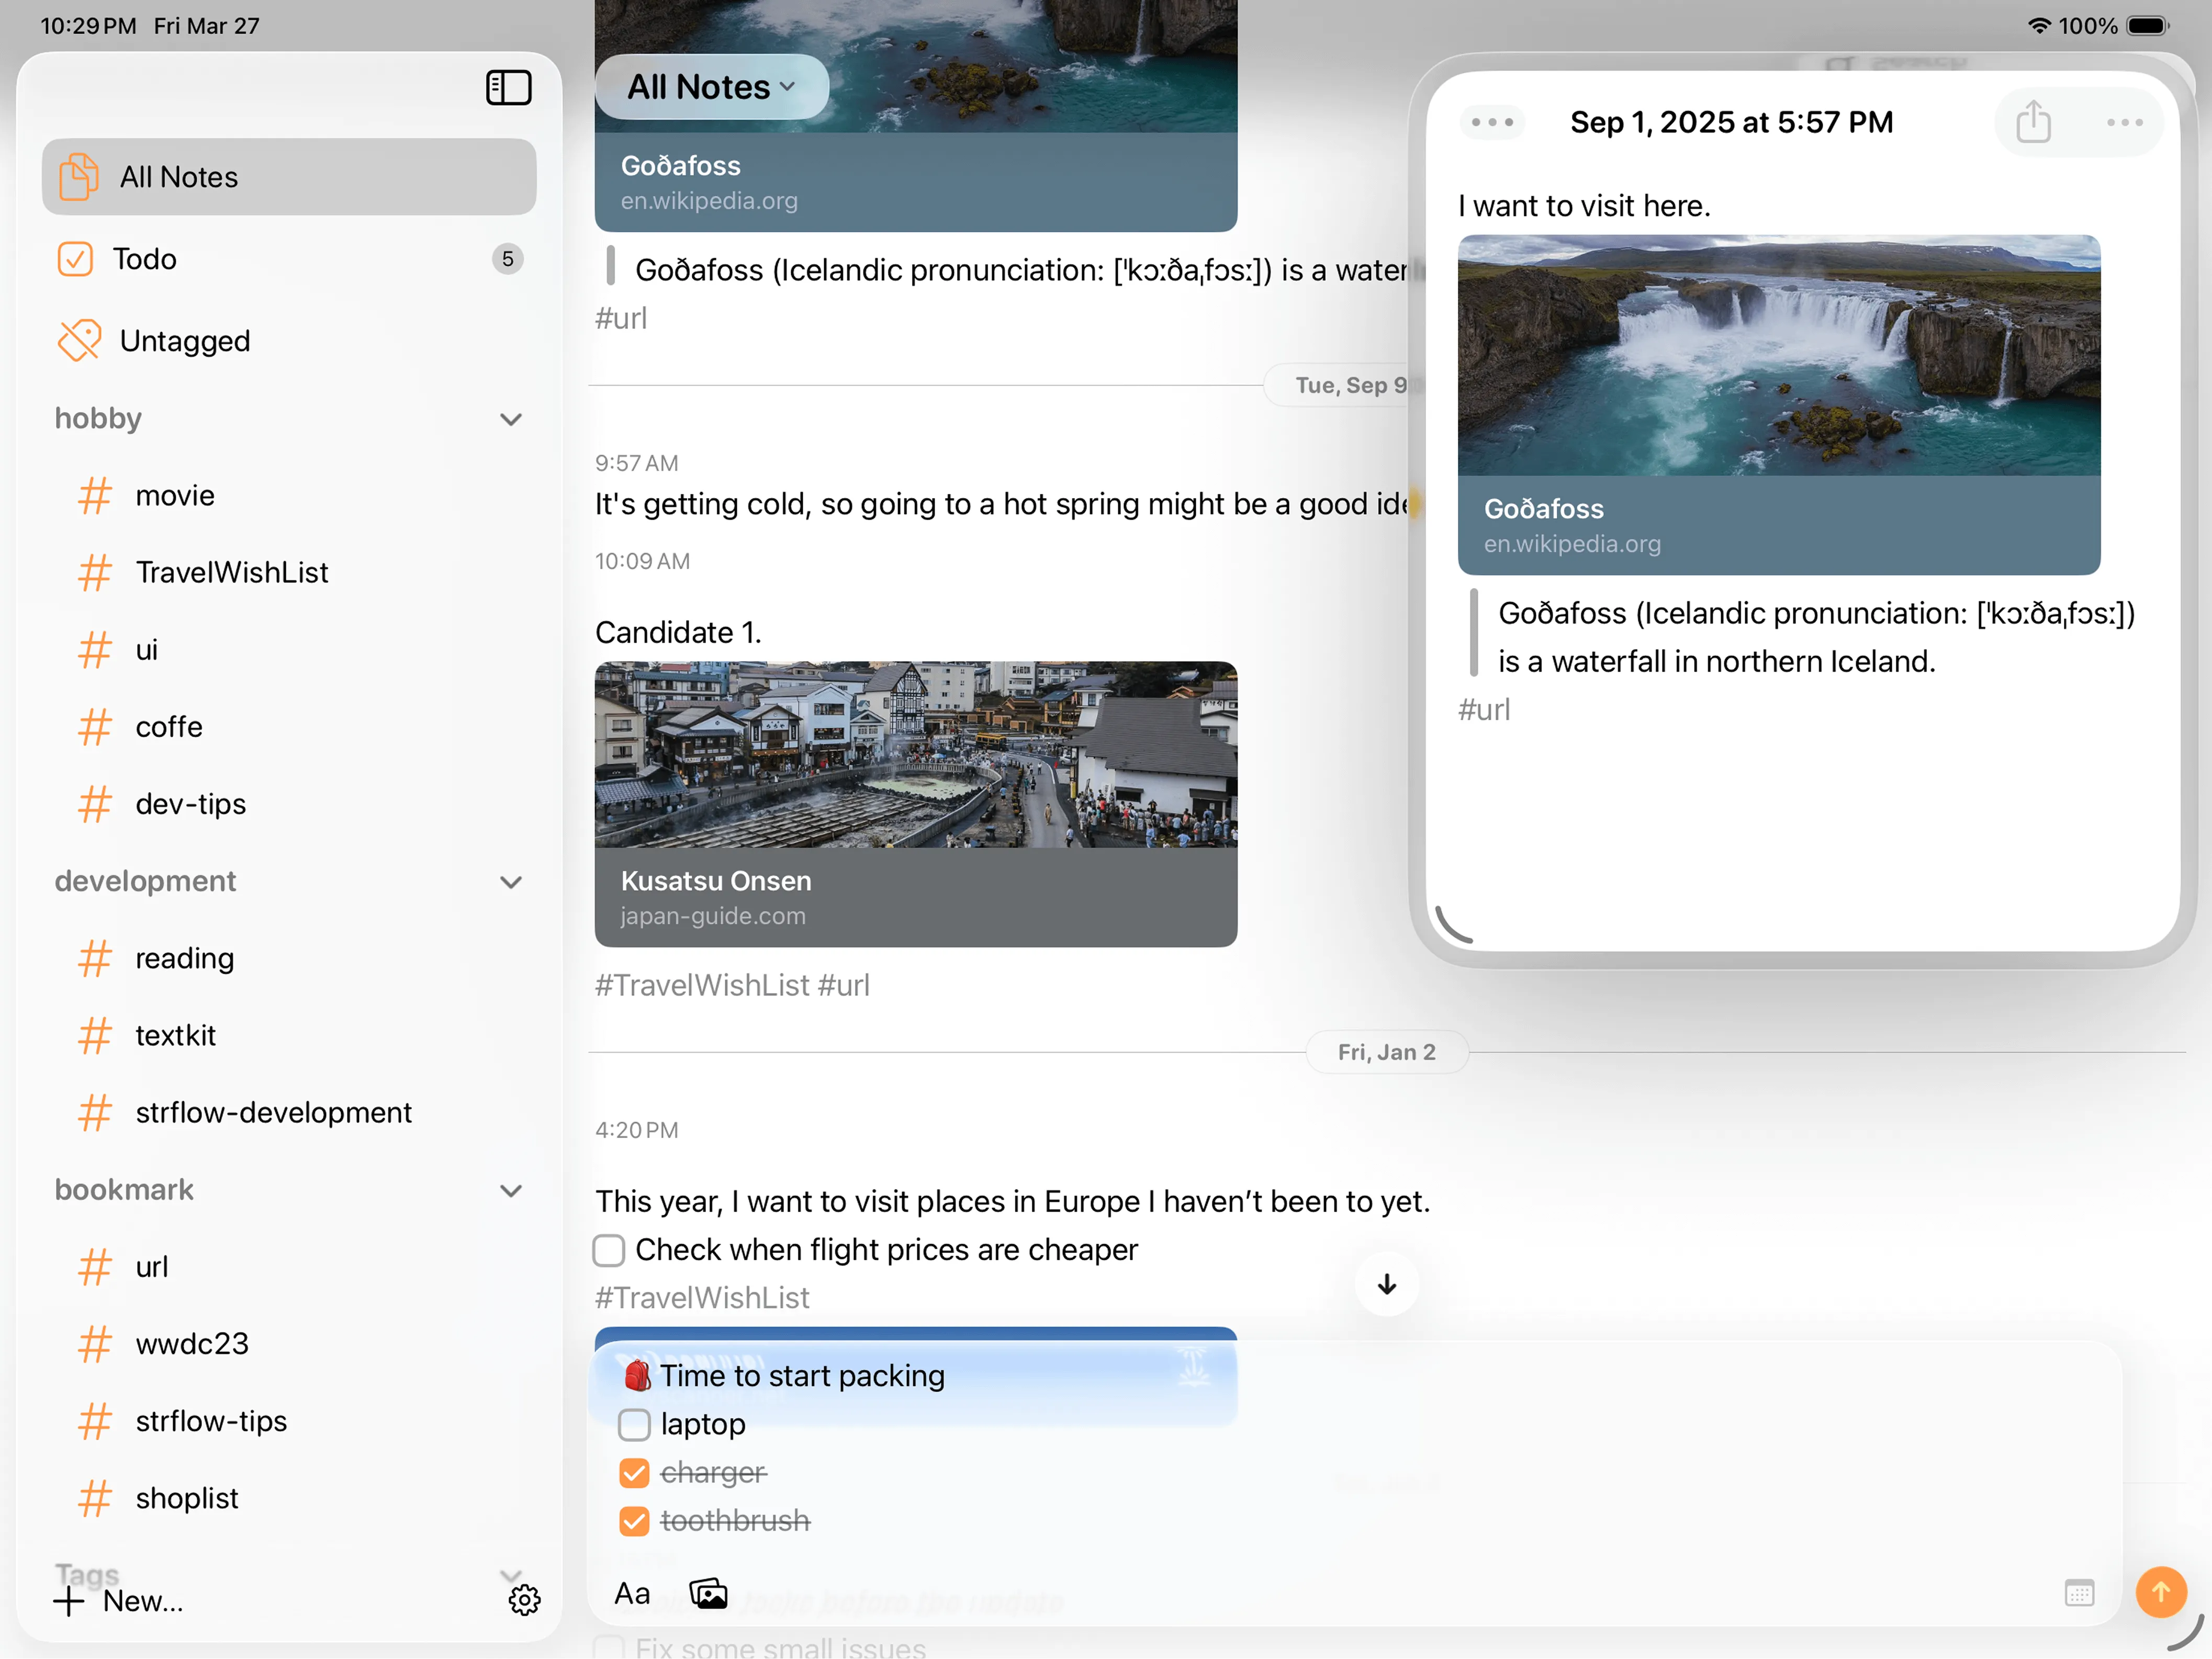Tap the 10:29 PM clock in status bar
The image size is (2212, 1659).
pos(88,26)
